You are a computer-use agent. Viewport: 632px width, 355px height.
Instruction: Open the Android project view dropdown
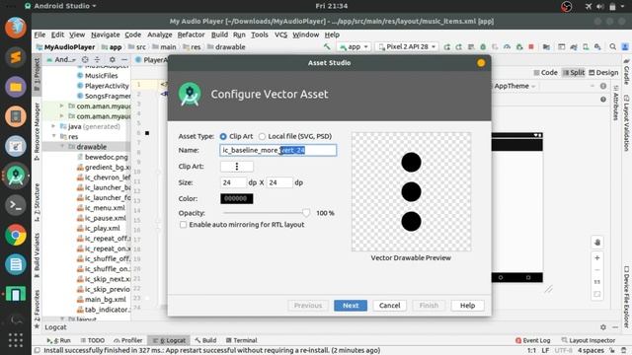tap(61, 59)
